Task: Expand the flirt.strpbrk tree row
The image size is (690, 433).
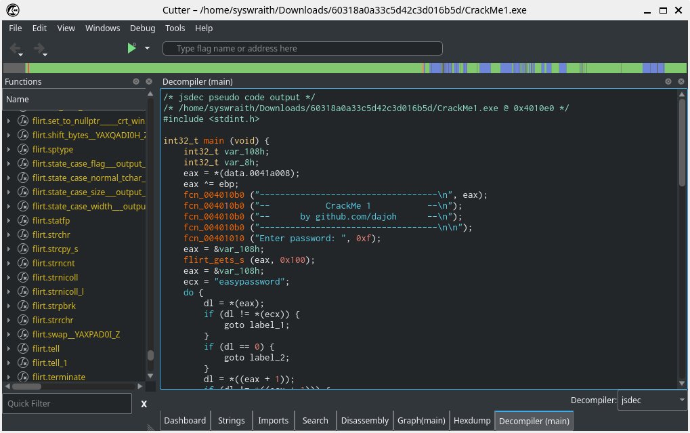Action: (x=8, y=306)
